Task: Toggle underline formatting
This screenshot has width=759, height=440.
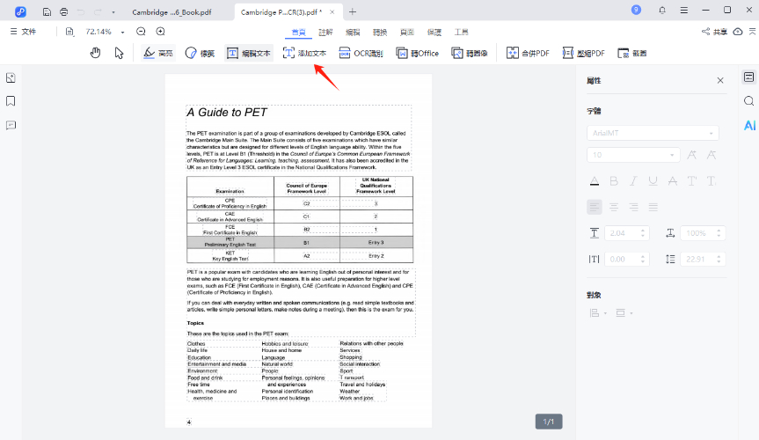Action: click(653, 181)
